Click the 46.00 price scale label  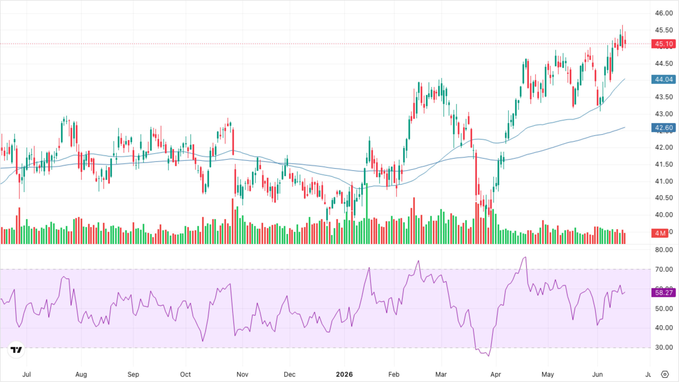pyautogui.click(x=664, y=13)
